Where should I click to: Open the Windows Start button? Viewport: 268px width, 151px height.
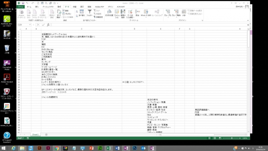(3, 148)
